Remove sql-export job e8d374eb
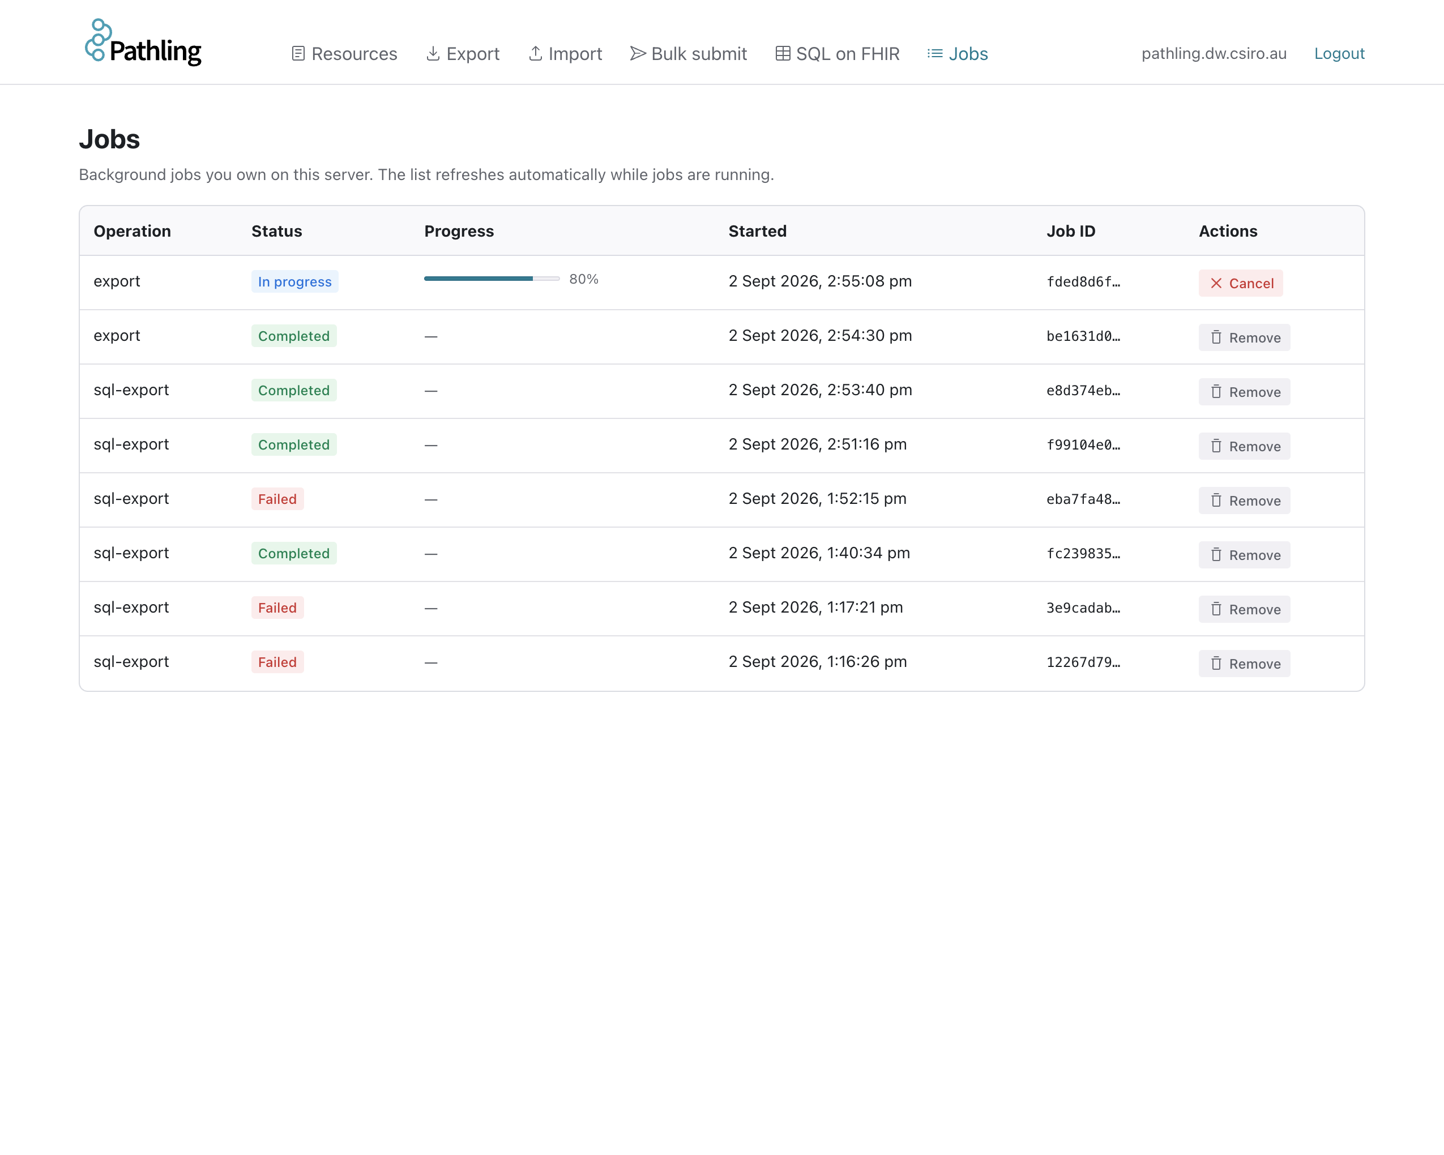 pos(1244,392)
